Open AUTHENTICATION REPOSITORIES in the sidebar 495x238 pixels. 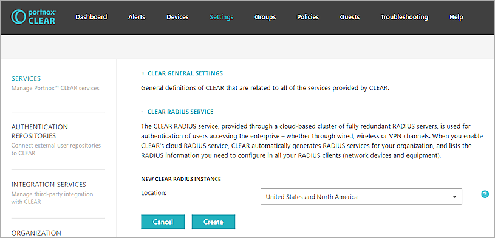pyautogui.click(x=39, y=131)
